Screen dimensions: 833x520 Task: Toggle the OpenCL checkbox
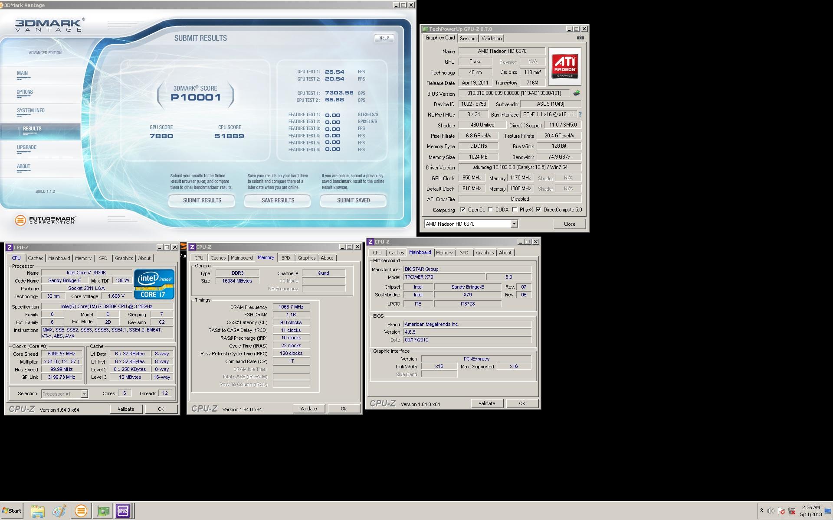pos(463,210)
